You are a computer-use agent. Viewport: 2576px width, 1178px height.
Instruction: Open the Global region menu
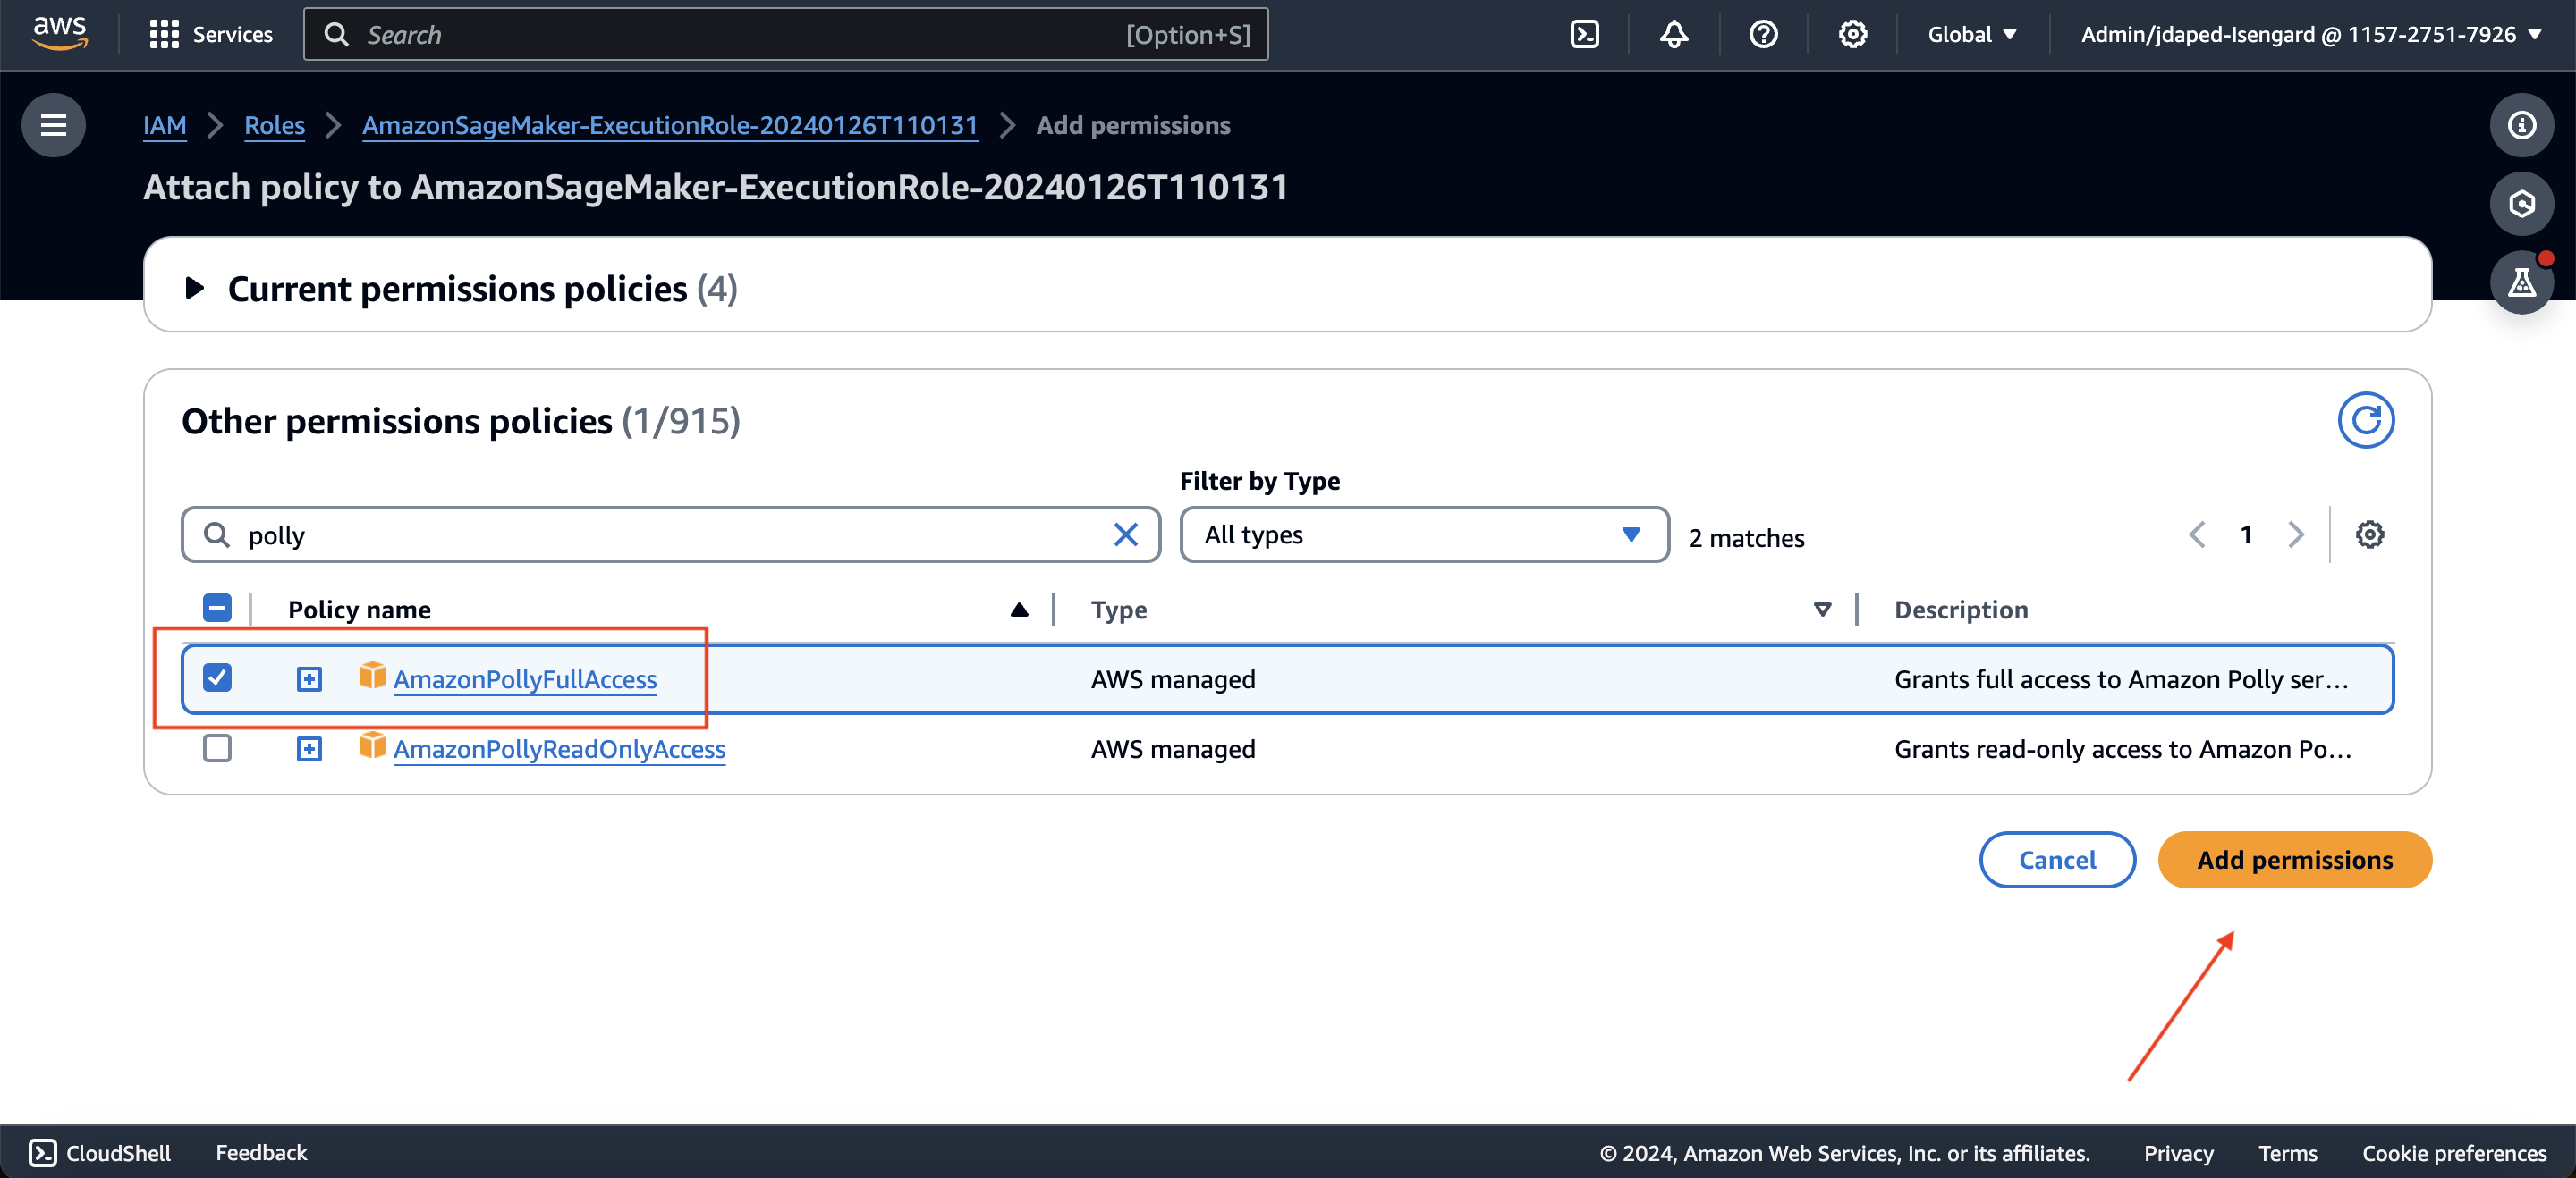point(1971,35)
